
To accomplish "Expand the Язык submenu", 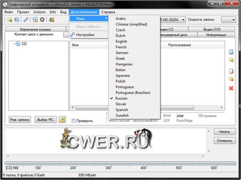I will click(x=89, y=19).
